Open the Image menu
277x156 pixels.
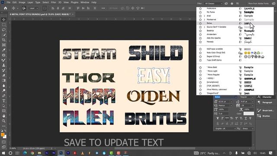[22, 3]
